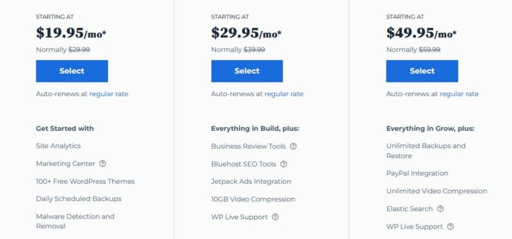Select the $49.95/mo plan
This screenshot has height=239, width=512.
tap(422, 71)
